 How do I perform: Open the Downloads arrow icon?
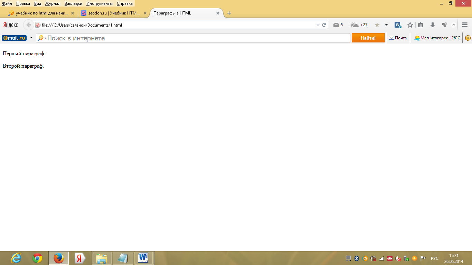[432, 25]
